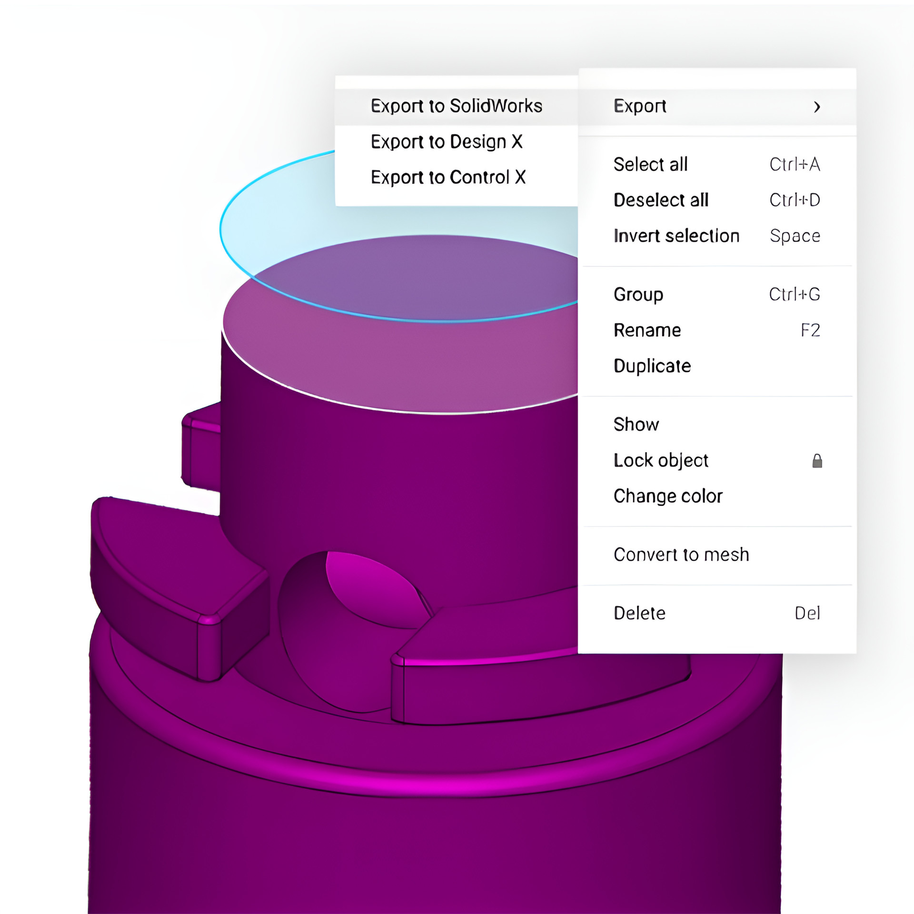Choose Export to Design X

[447, 142]
